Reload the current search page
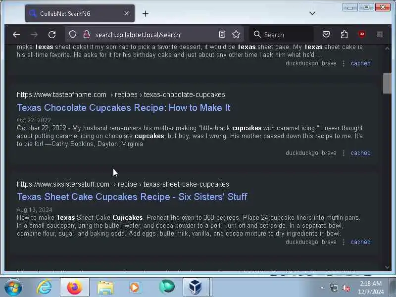 click(x=52, y=35)
